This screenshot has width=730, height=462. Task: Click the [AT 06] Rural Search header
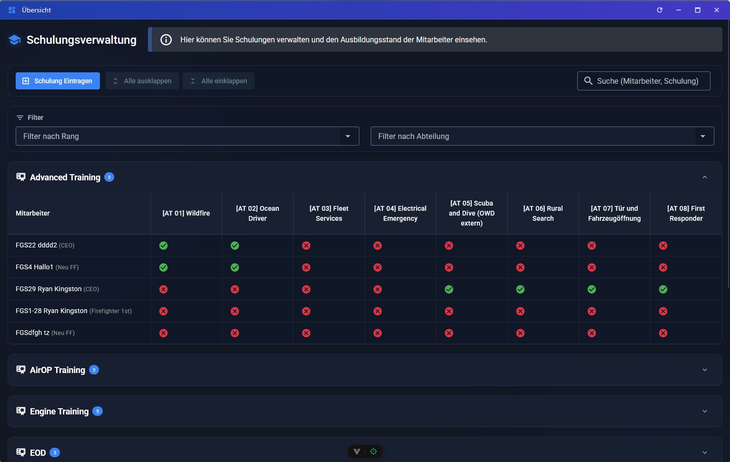[543, 213]
